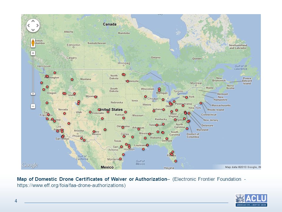
Task: Click the marker near Oklahoma label
Action: pyautogui.click(x=123, y=127)
